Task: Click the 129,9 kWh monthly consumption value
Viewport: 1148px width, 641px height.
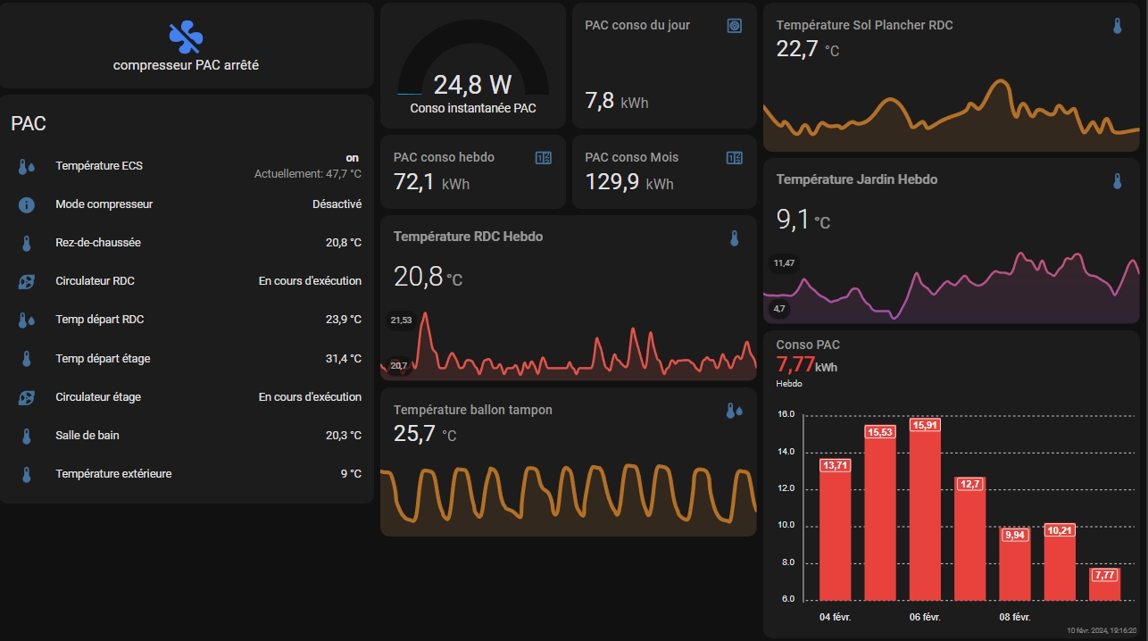Action: click(629, 183)
